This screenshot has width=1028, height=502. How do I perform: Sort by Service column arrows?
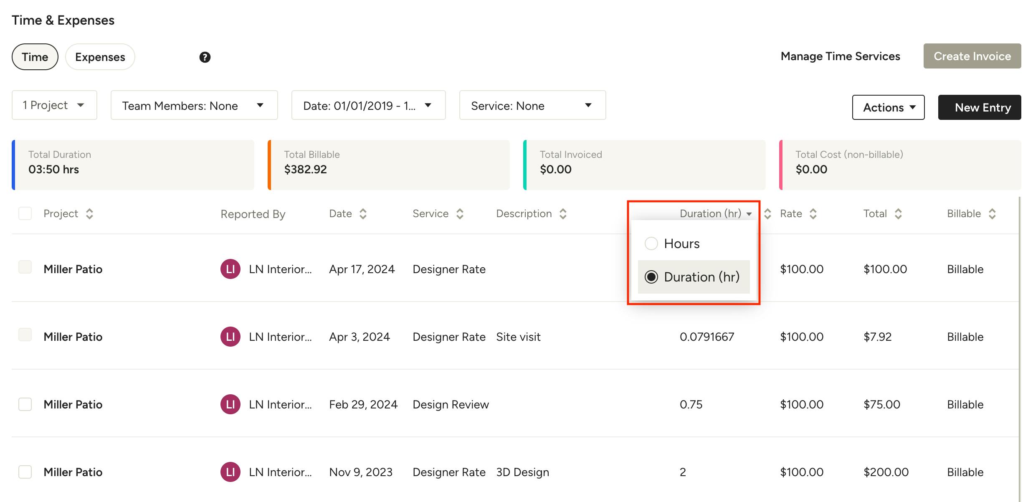(x=460, y=214)
